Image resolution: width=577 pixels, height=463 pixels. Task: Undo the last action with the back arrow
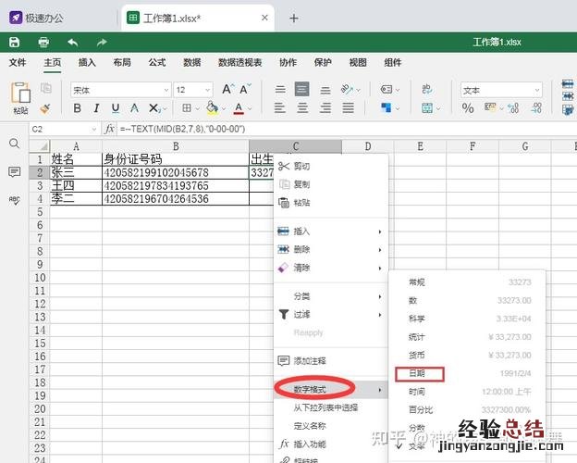pos(72,42)
